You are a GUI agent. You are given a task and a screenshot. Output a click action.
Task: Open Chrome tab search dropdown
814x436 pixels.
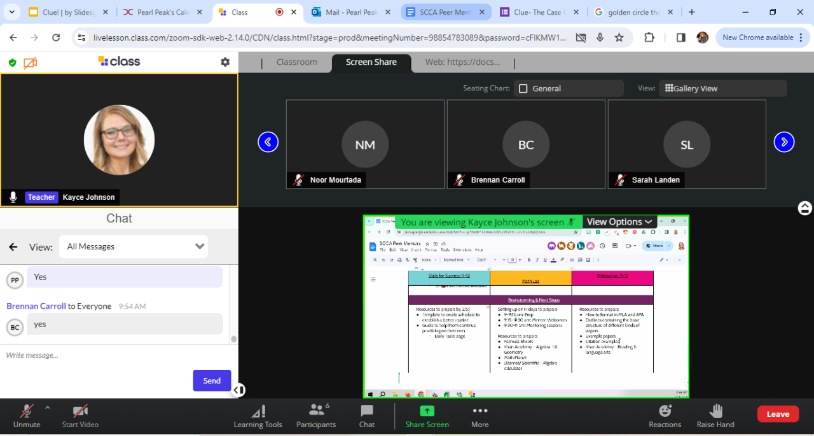(x=12, y=12)
